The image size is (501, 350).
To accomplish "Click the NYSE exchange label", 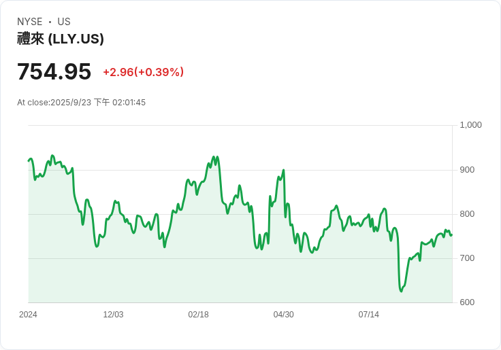I will pos(30,22).
